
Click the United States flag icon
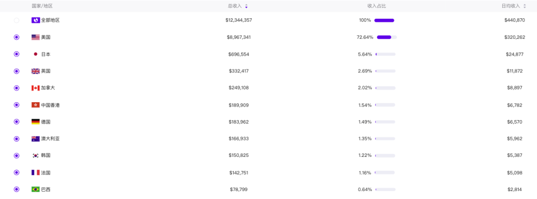click(x=35, y=37)
